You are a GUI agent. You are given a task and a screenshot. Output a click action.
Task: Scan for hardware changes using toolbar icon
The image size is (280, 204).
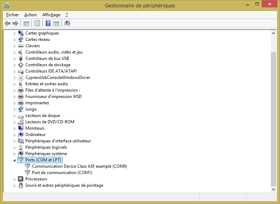pos(67,24)
